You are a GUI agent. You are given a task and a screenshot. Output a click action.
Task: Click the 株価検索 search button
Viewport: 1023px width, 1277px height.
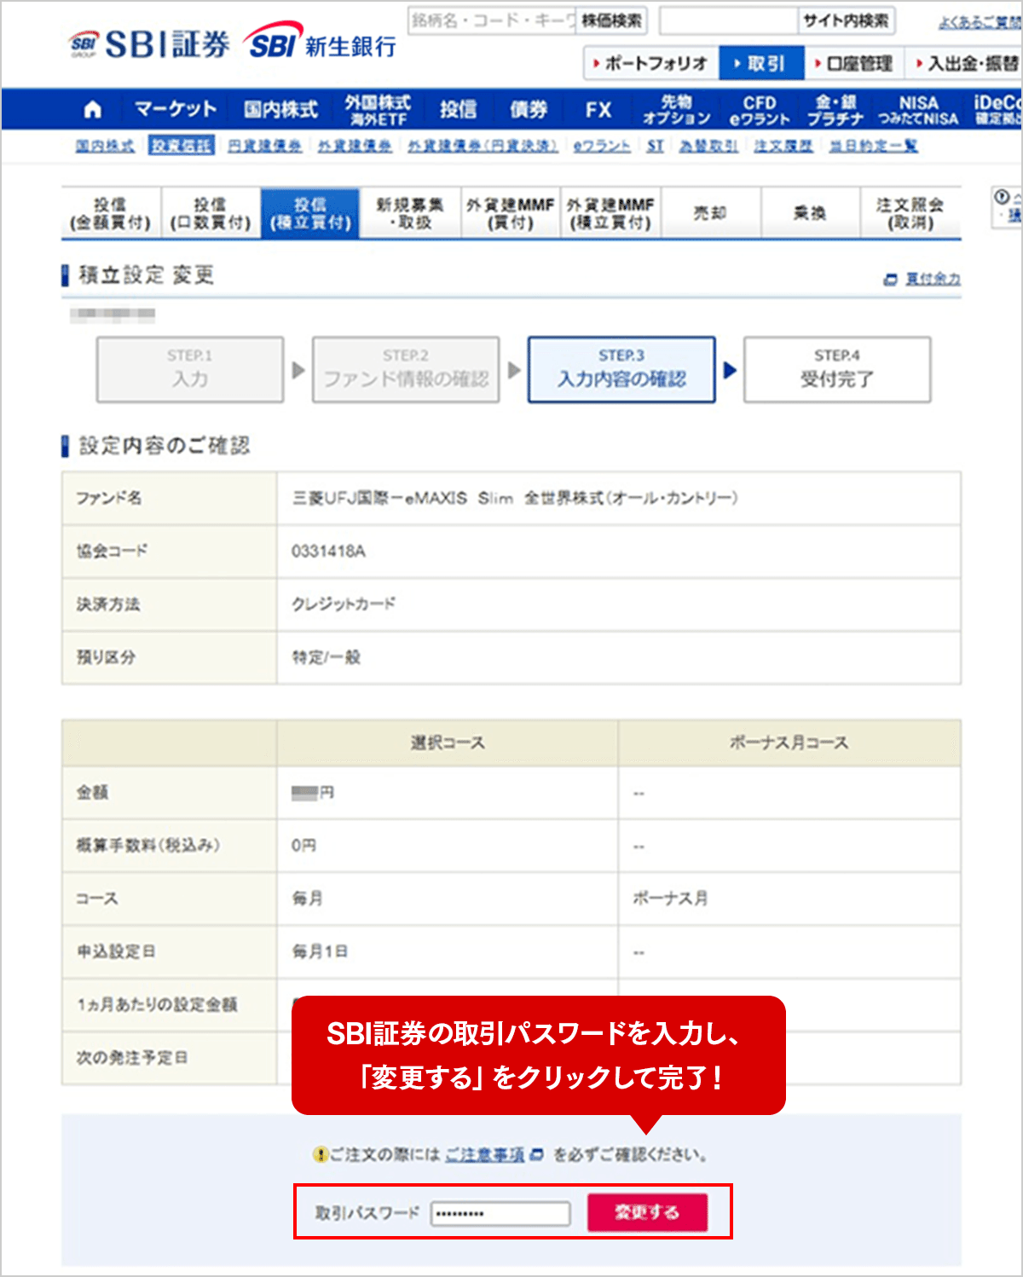[x=611, y=20]
